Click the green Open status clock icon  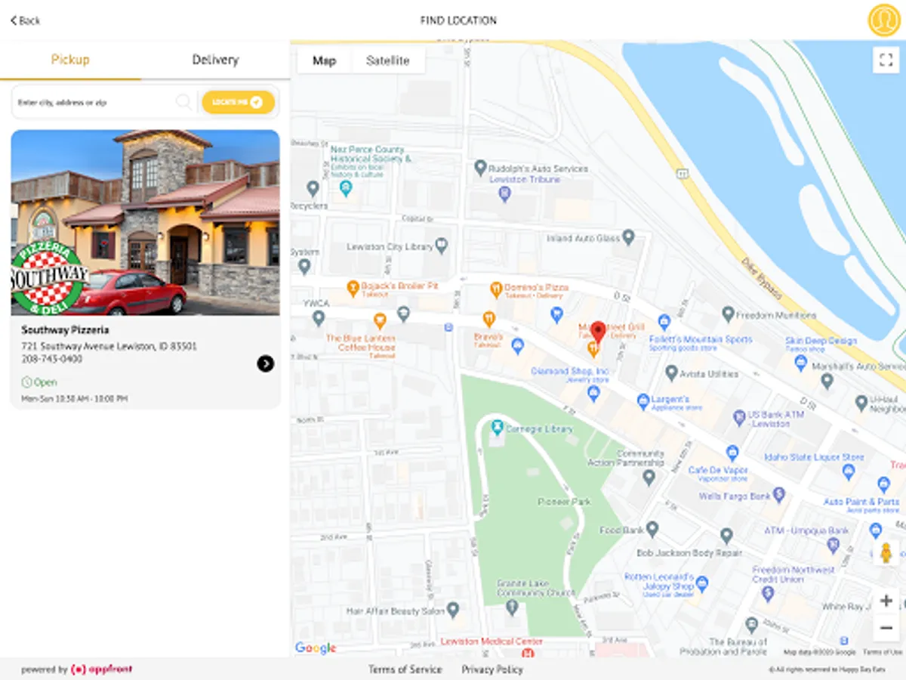tap(26, 382)
